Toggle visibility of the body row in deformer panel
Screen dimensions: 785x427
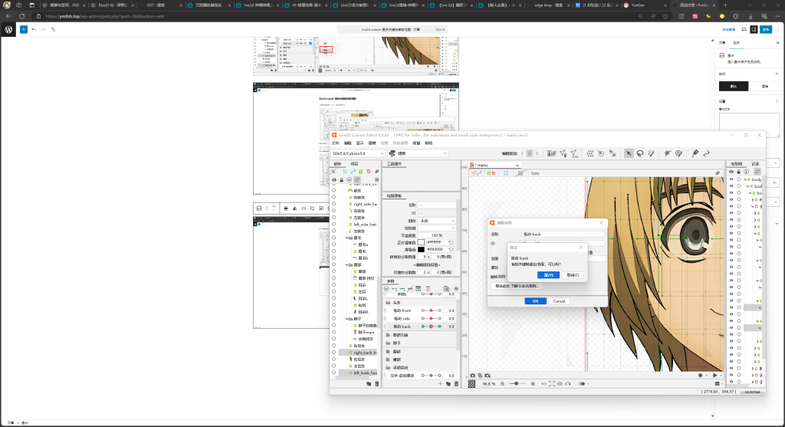[x=731, y=179]
